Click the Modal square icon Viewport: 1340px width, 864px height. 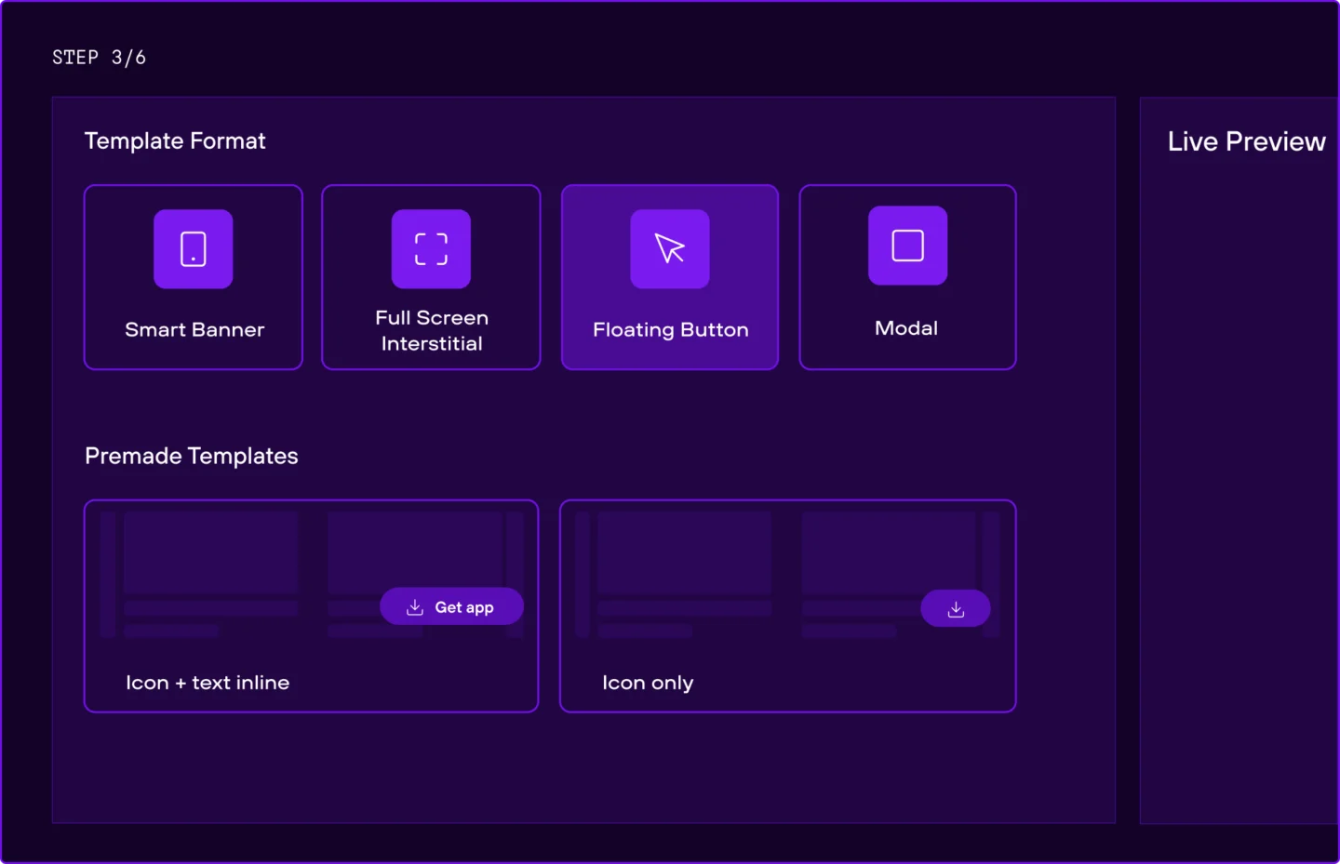click(x=907, y=246)
